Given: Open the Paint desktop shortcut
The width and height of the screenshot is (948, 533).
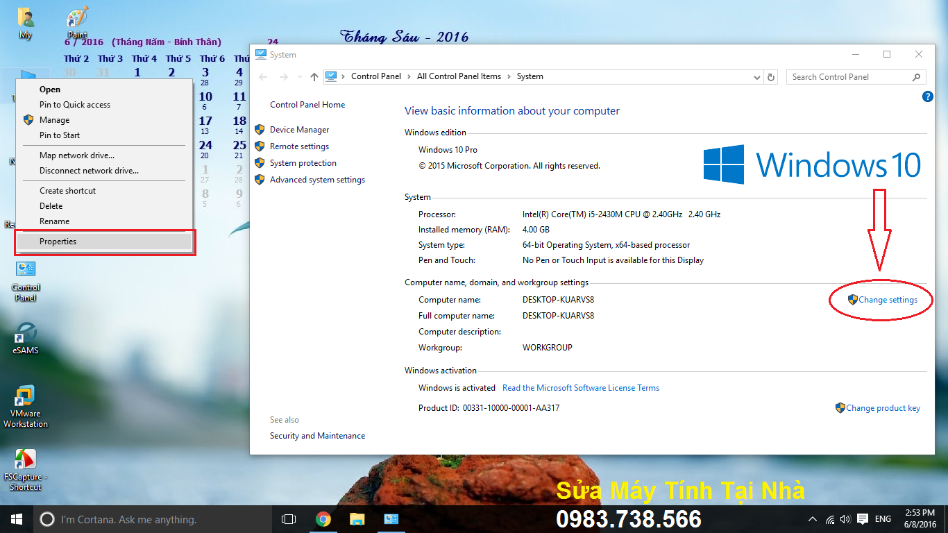Looking at the screenshot, I should tap(77, 21).
